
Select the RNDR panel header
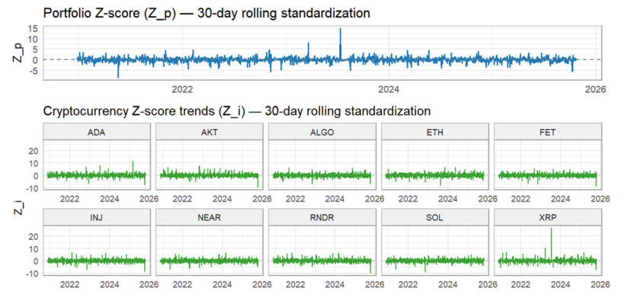322,217
